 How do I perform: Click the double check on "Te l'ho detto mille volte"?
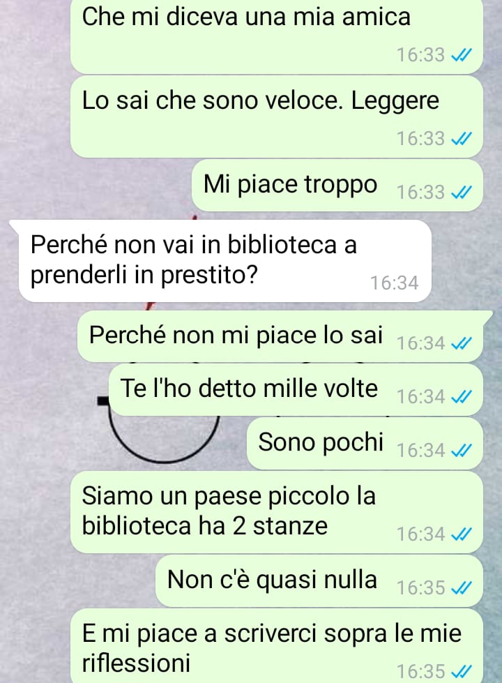point(461,397)
